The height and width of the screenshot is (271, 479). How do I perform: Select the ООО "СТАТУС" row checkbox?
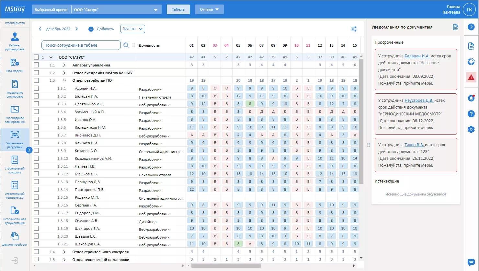pyautogui.click(x=36, y=57)
